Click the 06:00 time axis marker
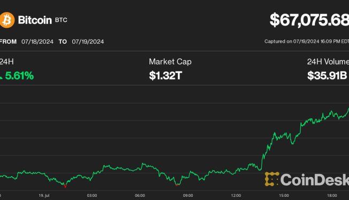The width and height of the screenshot is (349, 200). [x=140, y=196]
